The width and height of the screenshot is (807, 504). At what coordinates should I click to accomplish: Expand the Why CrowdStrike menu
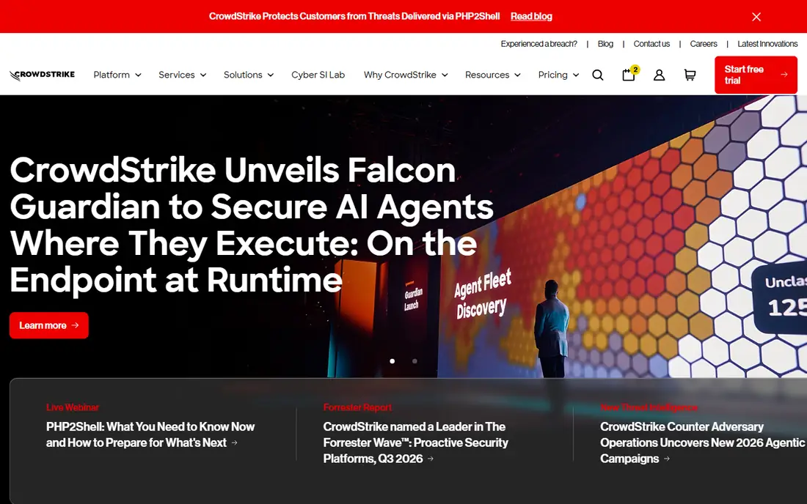[406, 75]
